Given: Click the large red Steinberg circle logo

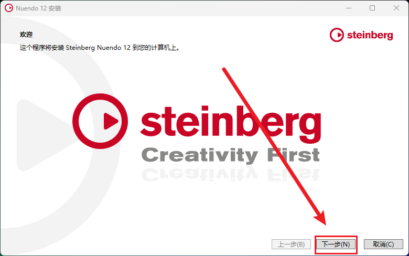Looking at the screenshot, I should [x=100, y=121].
